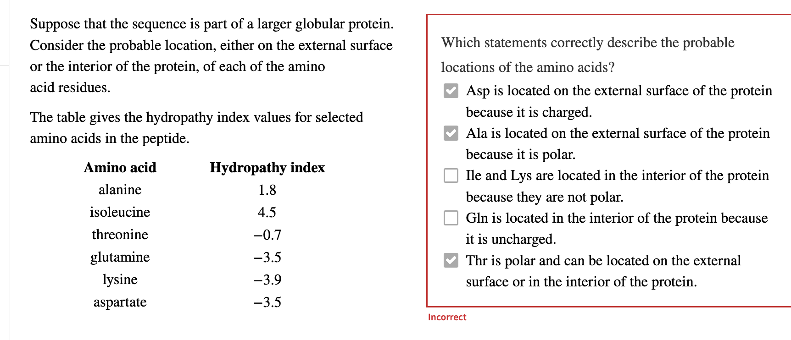Screen dimensions: 791x340
Task: Select the introductory paragraph about globular protein
Action: click(211, 55)
